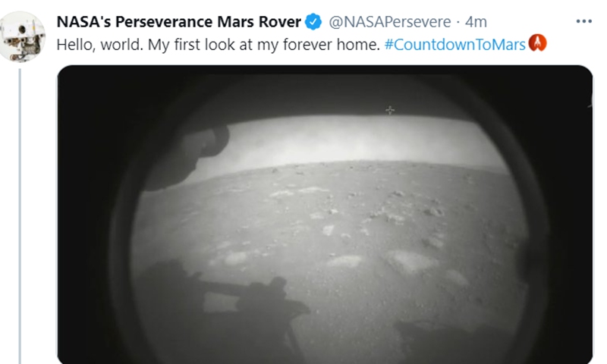Click the orange rocket emoji after the hashtag

[538, 43]
